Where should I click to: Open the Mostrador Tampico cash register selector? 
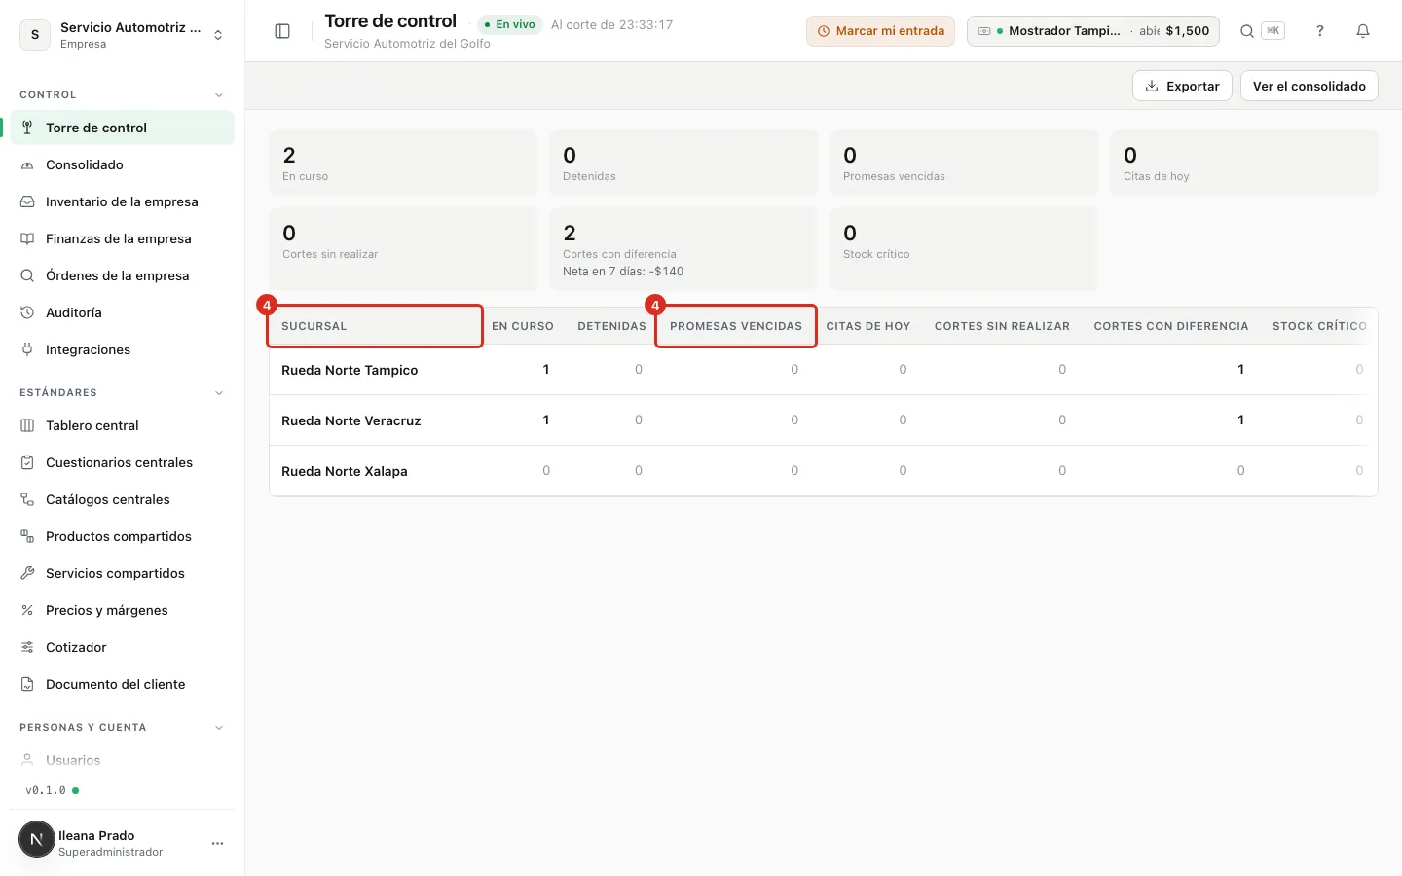[1093, 31]
